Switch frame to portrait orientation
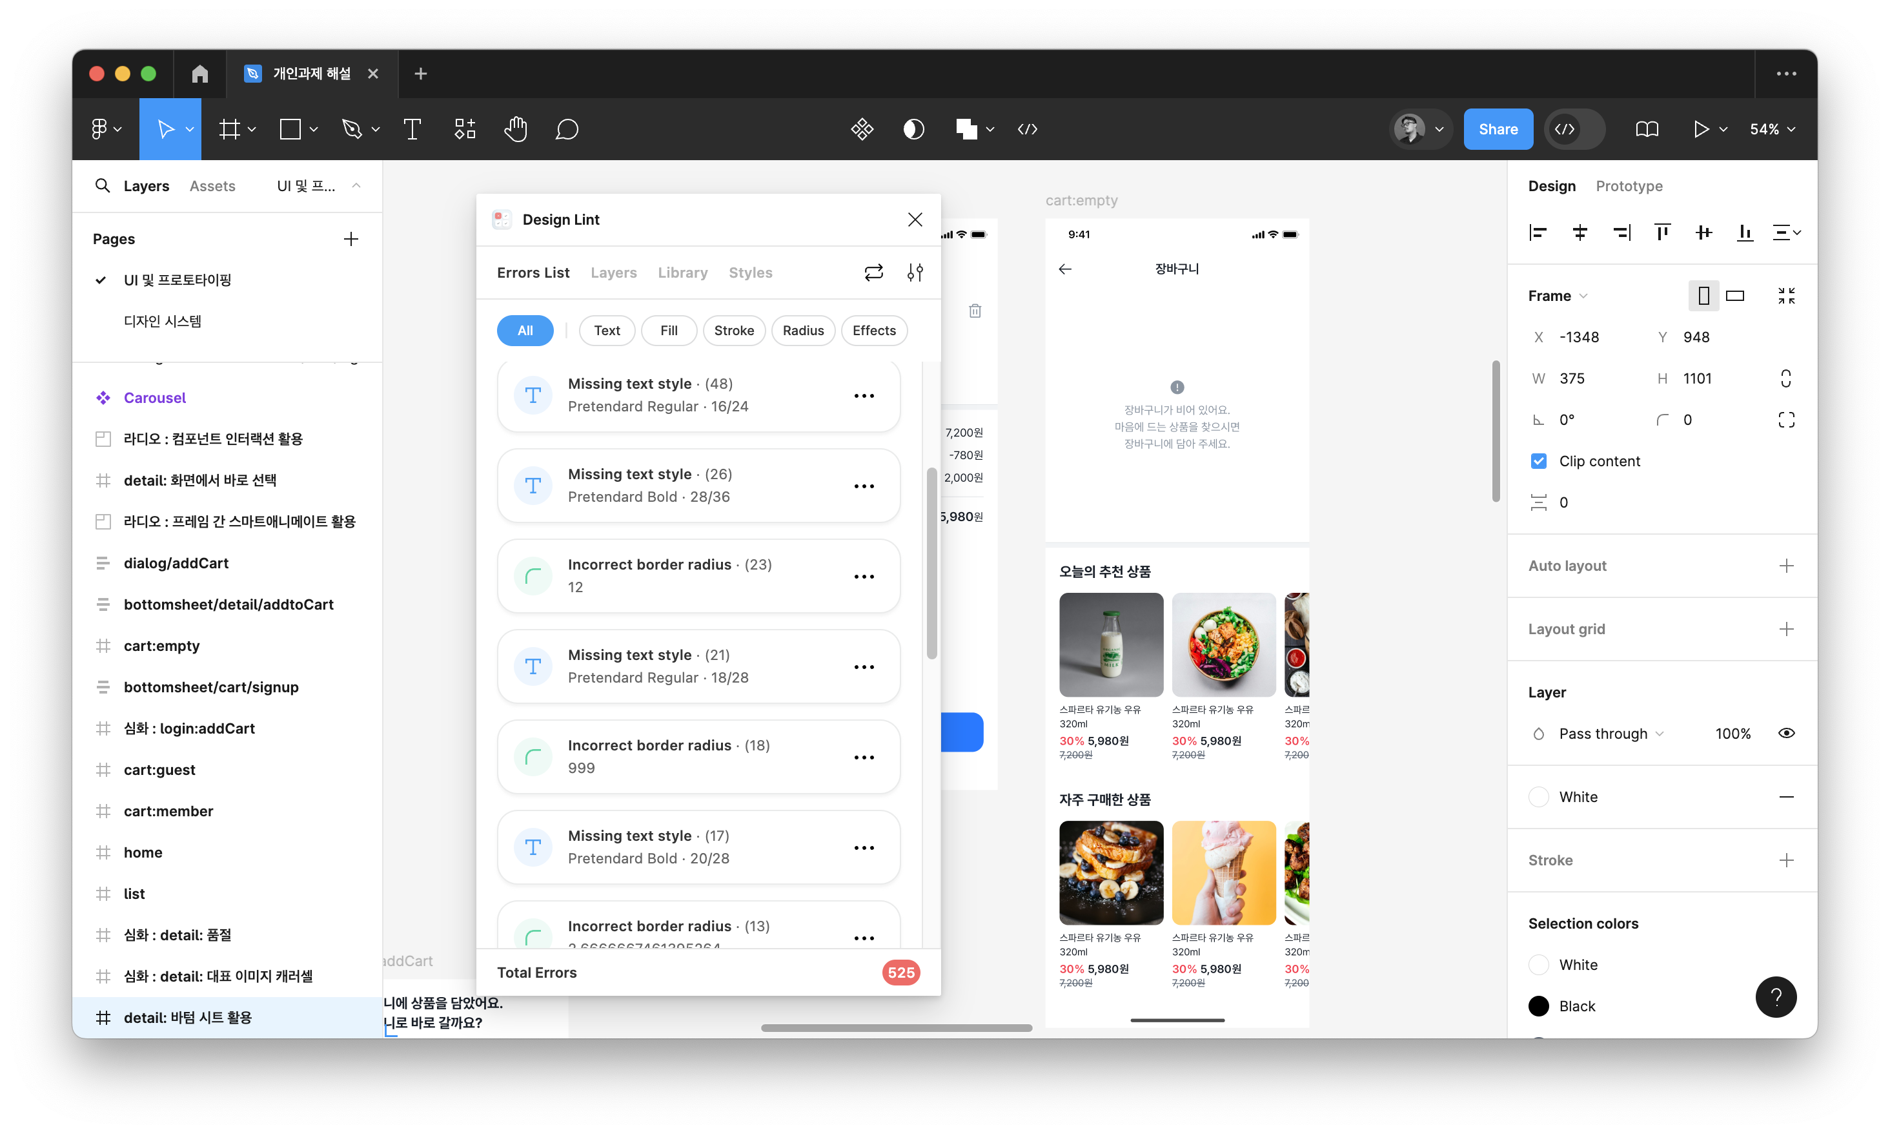This screenshot has height=1134, width=1890. pyautogui.click(x=1703, y=296)
